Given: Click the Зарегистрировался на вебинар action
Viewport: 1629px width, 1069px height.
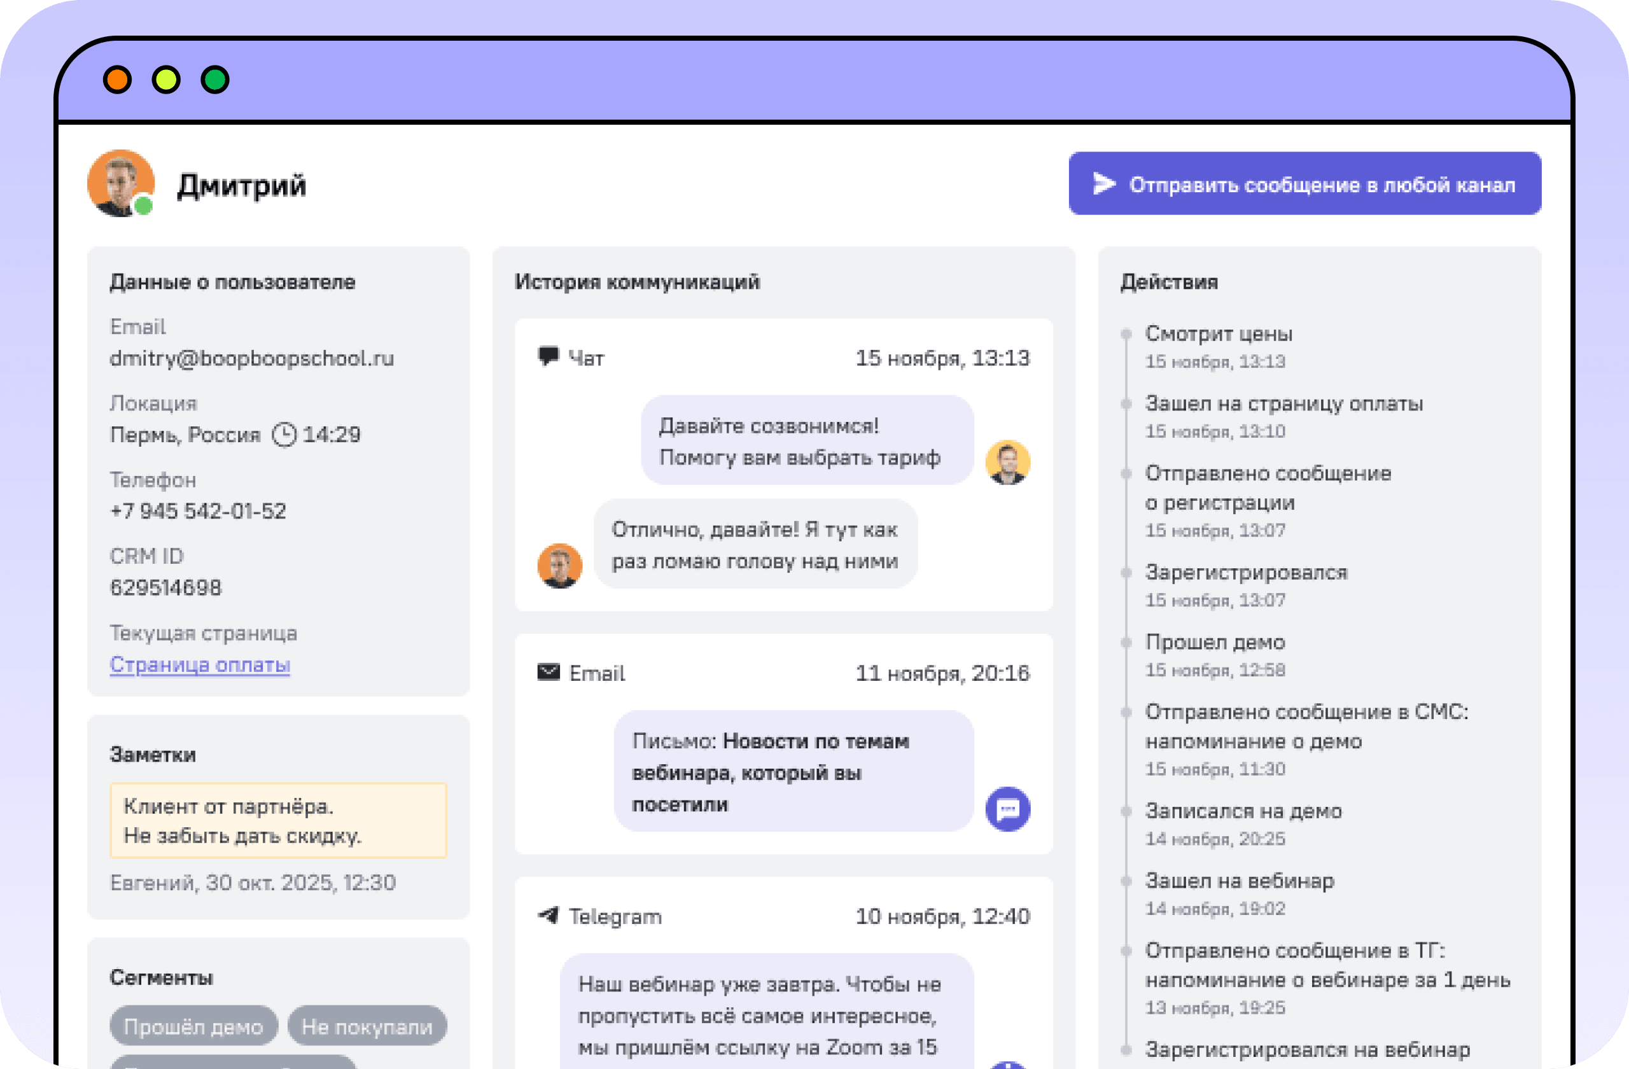Looking at the screenshot, I should click(x=1307, y=1049).
